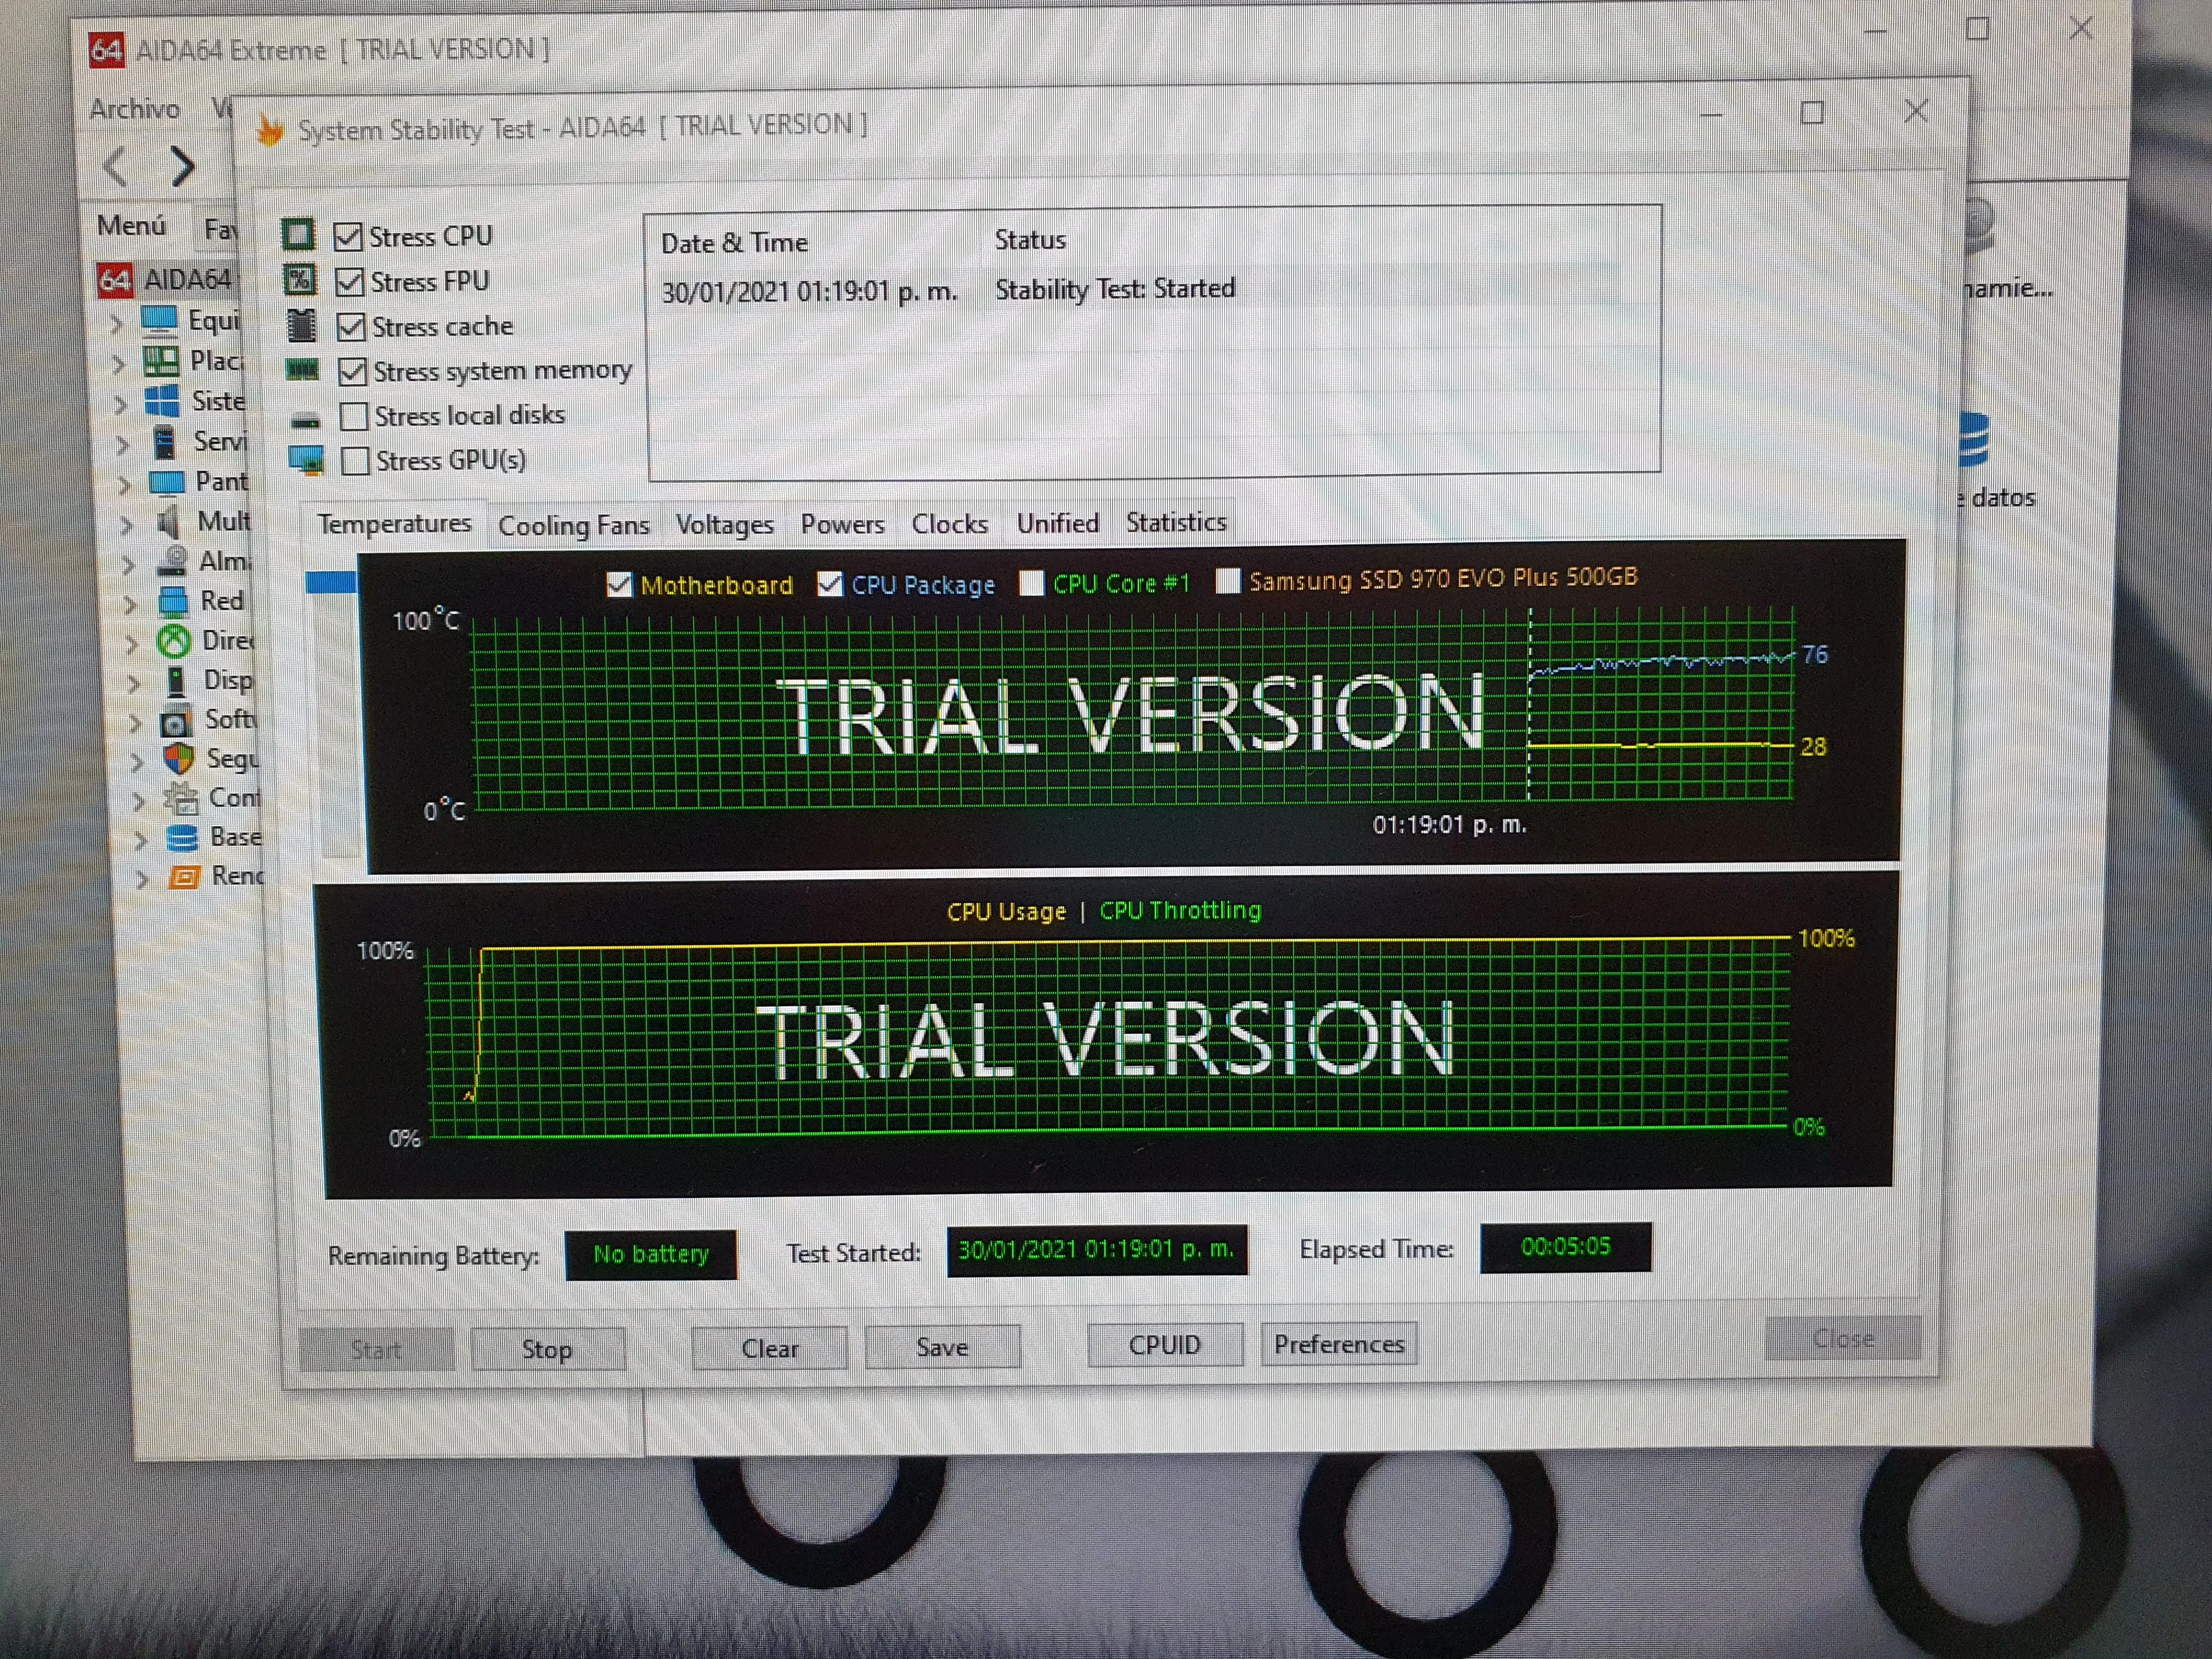Viewport: 2212px width, 1659px height.
Task: Click the system memory RAM stick icon
Action: point(302,371)
